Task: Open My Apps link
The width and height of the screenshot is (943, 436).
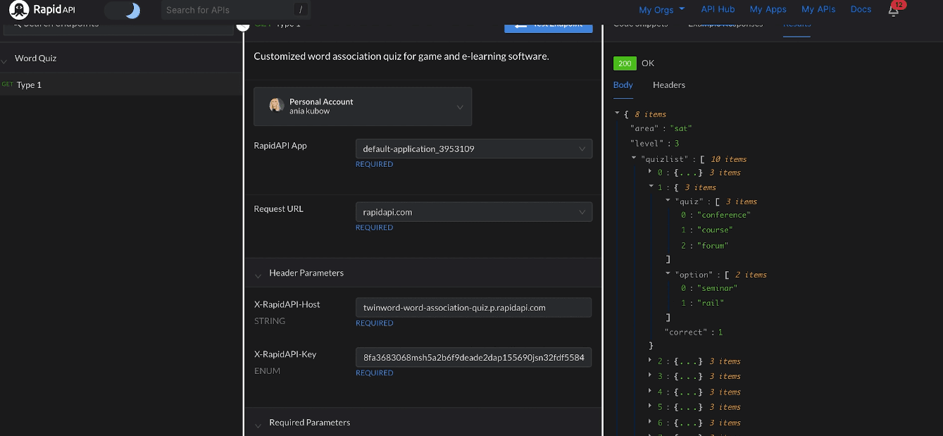Action: tap(768, 9)
